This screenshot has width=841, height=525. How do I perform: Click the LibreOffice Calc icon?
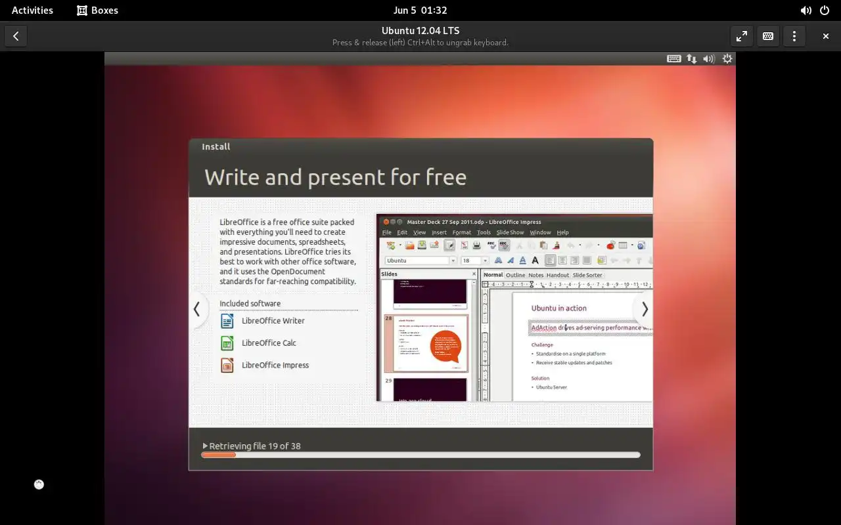pyautogui.click(x=227, y=343)
